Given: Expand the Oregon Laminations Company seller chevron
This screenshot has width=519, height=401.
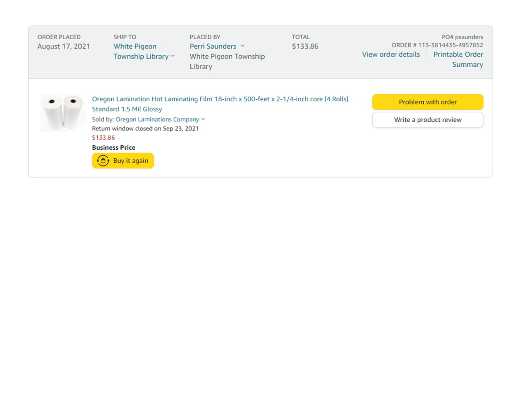Looking at the screenshot, I should click(203, 119).
